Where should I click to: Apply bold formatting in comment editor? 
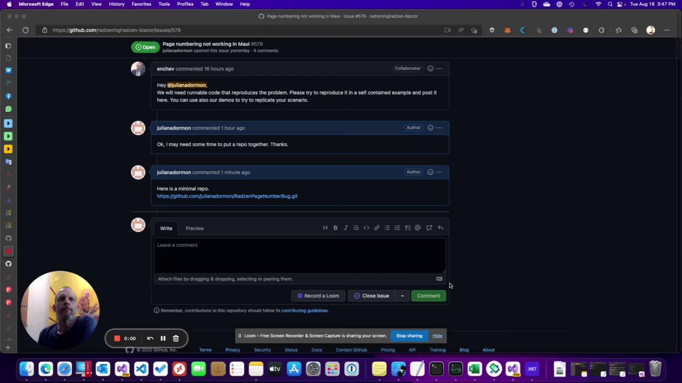(335, 228)
